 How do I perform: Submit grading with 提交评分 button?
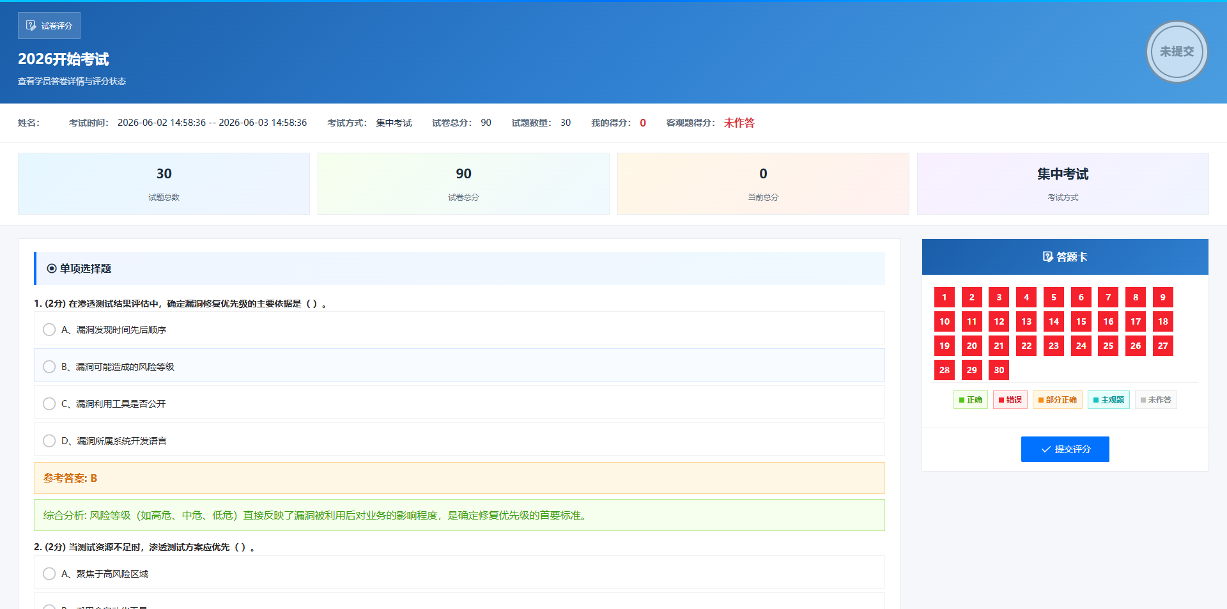tap(1065, 449)
